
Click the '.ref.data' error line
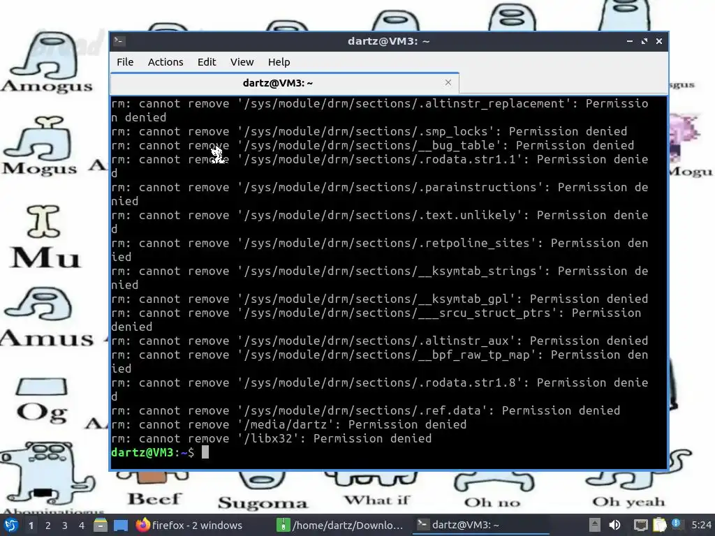pos(366,410)
